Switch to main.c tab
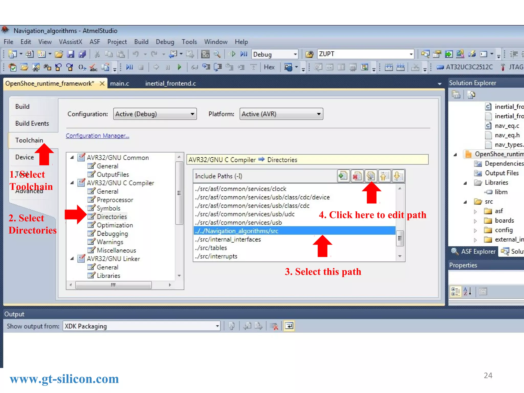The width and height of the screenshot is (524, 393). pos(119,84)
